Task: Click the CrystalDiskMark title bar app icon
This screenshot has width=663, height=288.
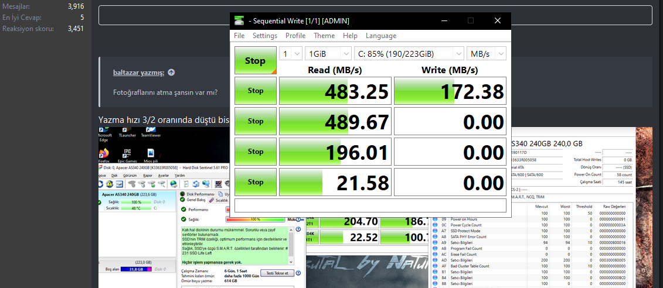Action: pyautogui.click(x=239, y=20)
